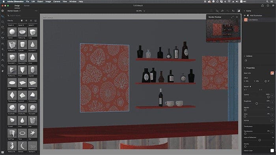Click the Interior Color white swatch
276x155 pixels.
point(272,151)
